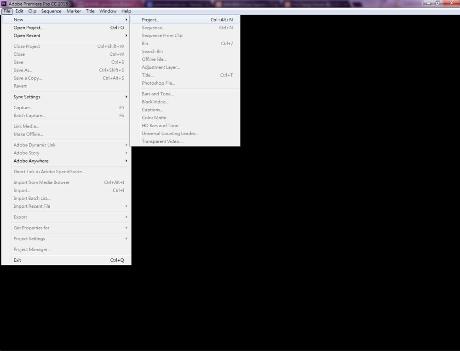Screen dimensions: 460x351
Task: Select Bars and Tone option
Action: [x=185, y=94]
